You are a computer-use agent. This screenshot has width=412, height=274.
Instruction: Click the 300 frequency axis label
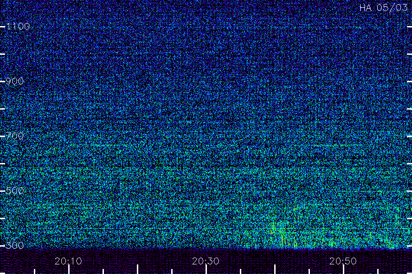[15, 246]
